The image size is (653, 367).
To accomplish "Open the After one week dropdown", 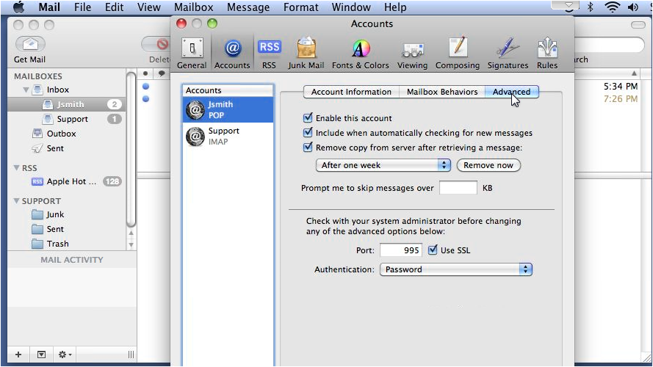I will (x=383, y=165).
